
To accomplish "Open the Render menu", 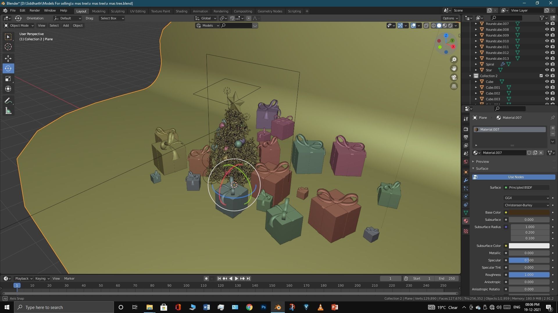I will coord(35,10).
